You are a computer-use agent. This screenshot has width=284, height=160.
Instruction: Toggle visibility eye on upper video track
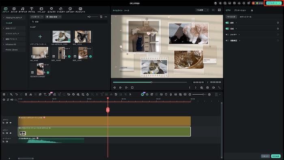(11, 123)
